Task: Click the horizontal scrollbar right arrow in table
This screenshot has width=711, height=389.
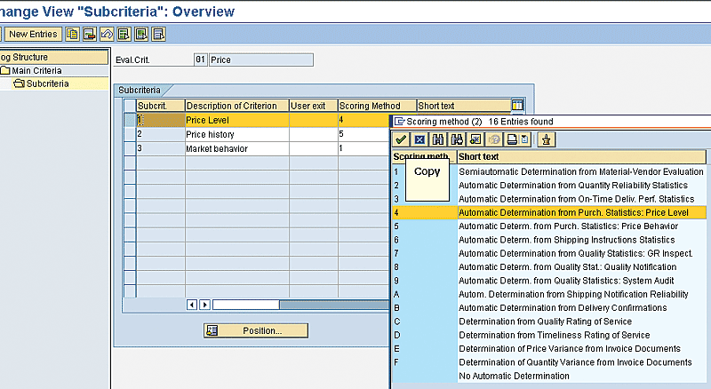Action: click(204, 305)
